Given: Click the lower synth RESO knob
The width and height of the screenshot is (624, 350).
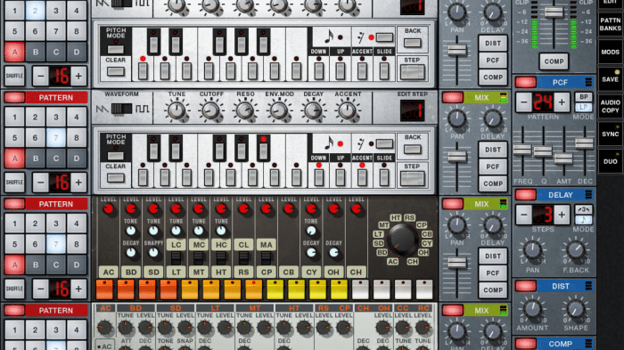Looking at the screenshot, I should click(245, 111).
